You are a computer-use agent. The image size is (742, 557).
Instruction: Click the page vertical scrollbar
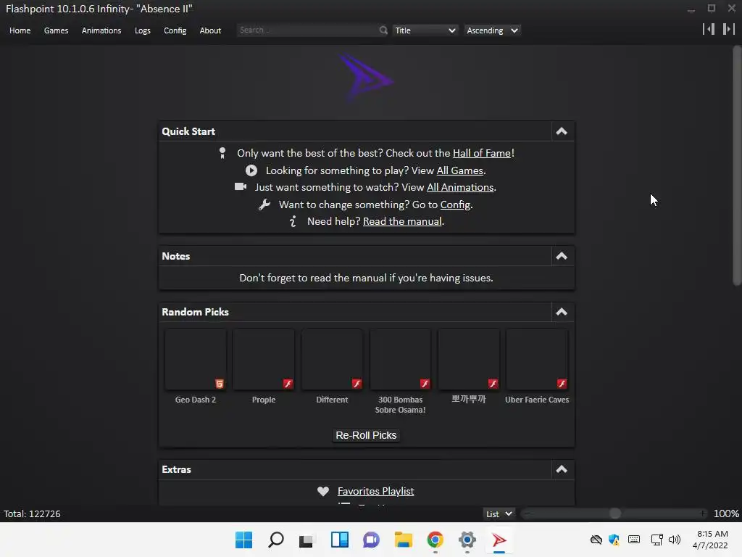[x=737, y=166]
